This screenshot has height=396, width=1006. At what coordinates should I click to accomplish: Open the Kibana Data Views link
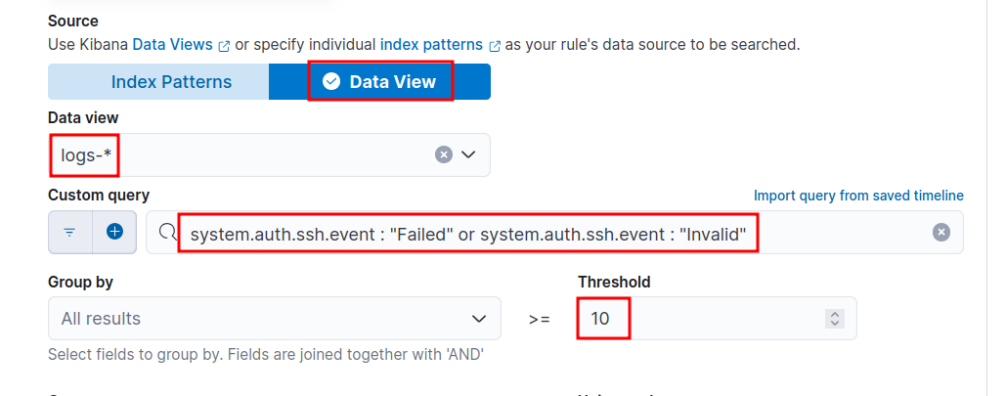pyautogui.click(x=172, y=45)
